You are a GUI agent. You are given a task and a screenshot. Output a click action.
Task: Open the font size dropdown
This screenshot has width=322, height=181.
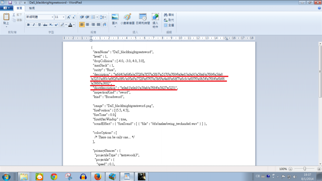pyautogui.click(x=64, y=17)
